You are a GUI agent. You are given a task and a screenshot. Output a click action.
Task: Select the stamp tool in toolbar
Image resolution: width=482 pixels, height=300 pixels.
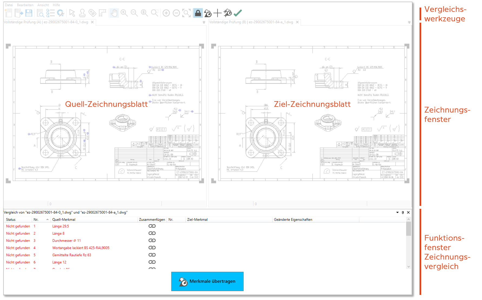(x=82, y=13)
